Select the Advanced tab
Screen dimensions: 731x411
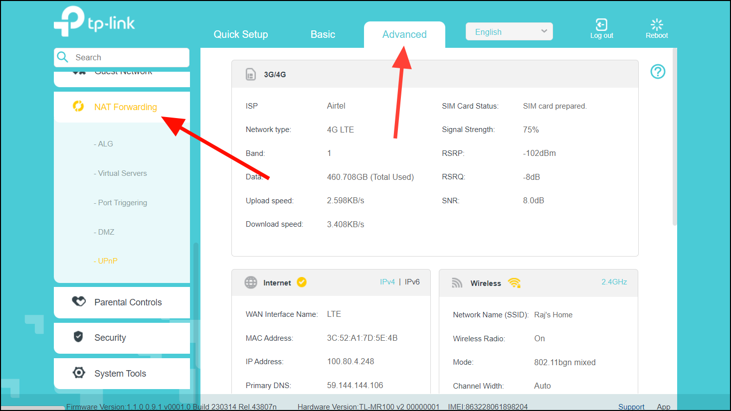pos(404,34)
